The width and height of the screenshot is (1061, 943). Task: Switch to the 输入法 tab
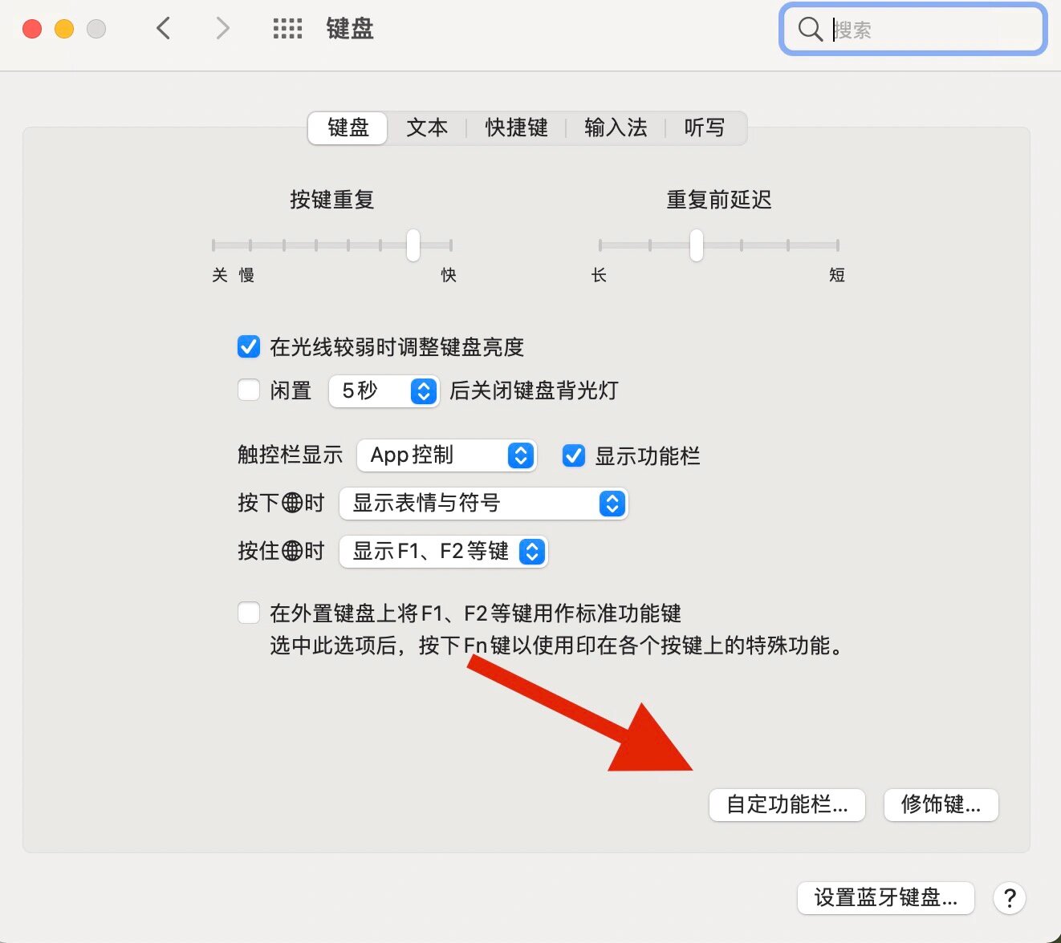[x=616, y=127]
